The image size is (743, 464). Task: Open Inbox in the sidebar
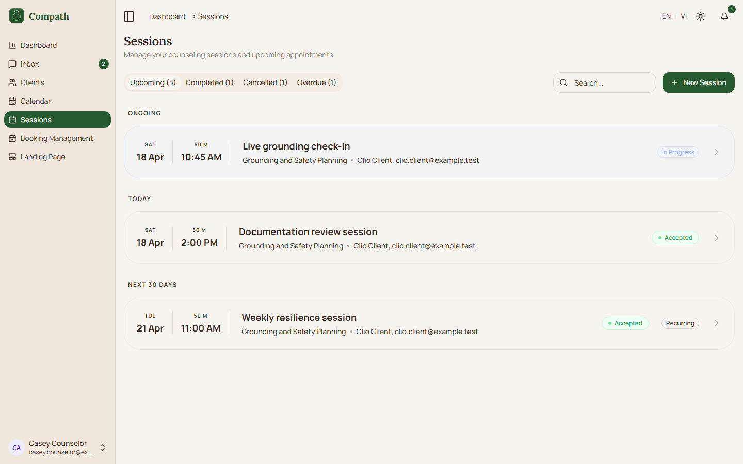point(30,64)
